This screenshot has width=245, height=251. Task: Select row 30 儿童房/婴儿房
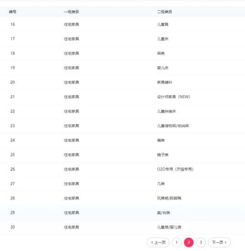tap(122, 227)
